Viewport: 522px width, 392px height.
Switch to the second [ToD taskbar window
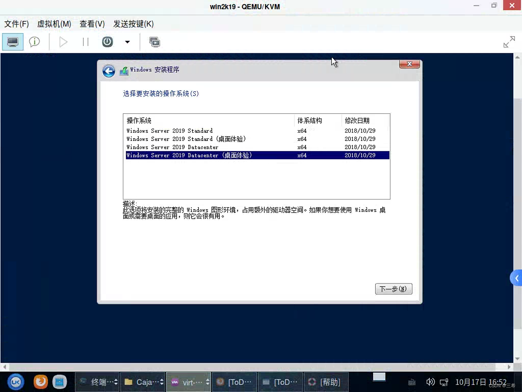(x=280, y=382)
